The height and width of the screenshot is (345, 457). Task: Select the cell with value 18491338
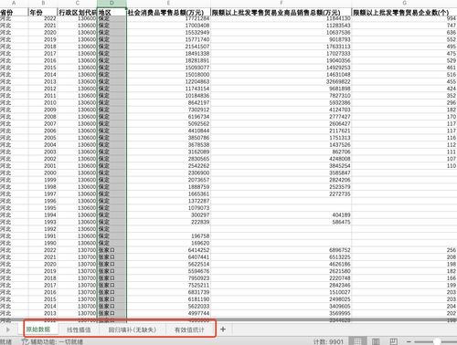pos(168,53)
